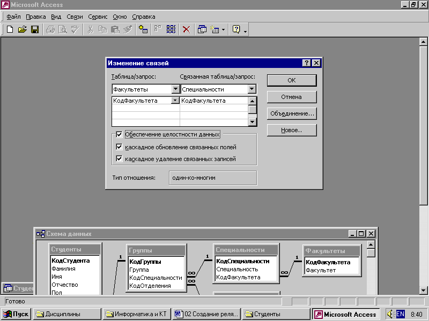Viewport: 429px width, 321px height.
Task: Open the Справка menu
Action: (144, 17)
